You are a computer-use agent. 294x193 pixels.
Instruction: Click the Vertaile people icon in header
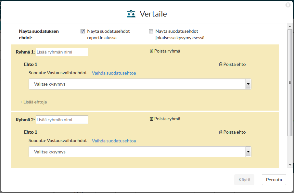point(131,14)
